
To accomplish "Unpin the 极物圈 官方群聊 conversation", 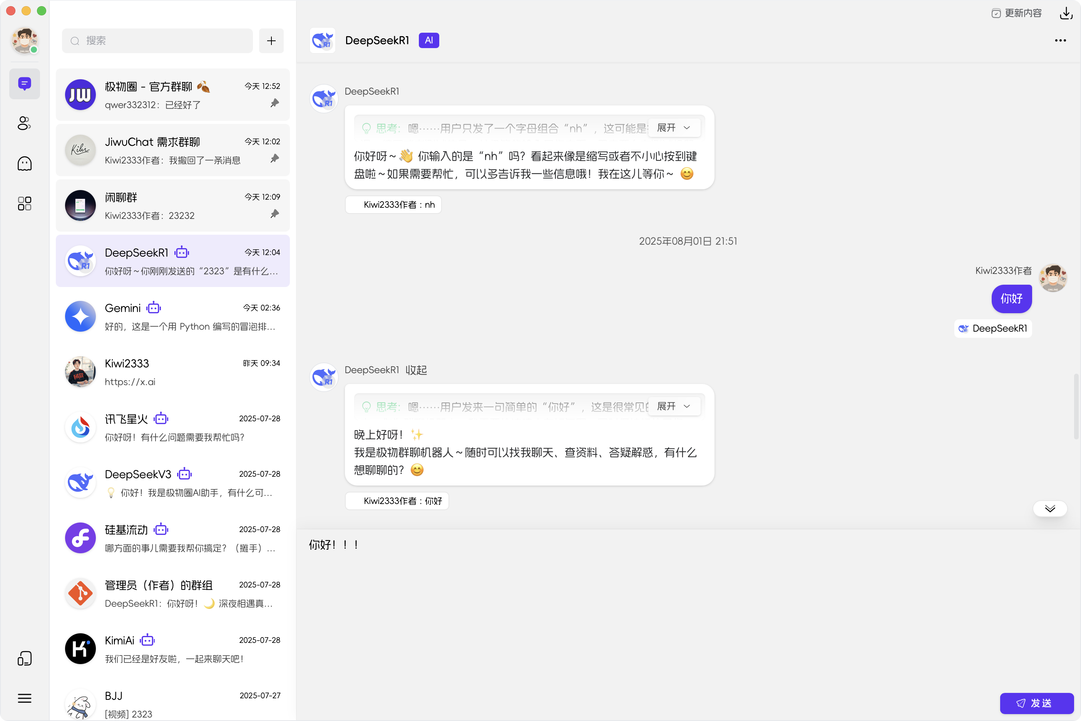I will click(x=274, y=103).
